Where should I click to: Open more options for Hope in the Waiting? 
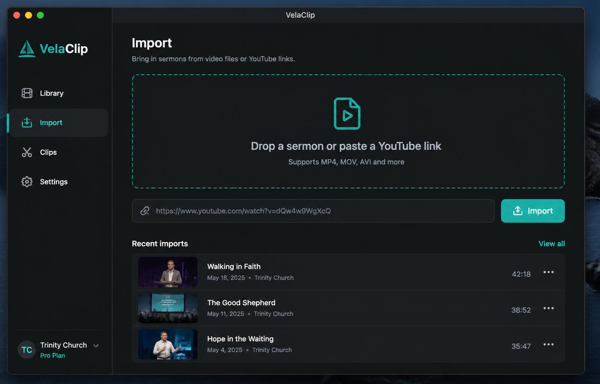[549, 344]
